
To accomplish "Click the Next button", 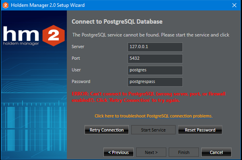I will pyautogui.click(x=151, y=152).
